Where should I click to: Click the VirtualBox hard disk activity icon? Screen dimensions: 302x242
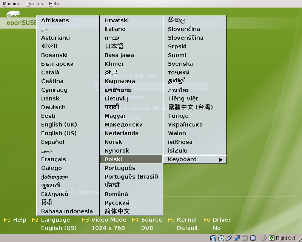[213, 238]
